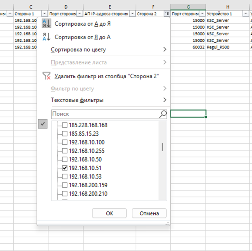Click the remove filter funnel icon

click(x=46, y=76)
